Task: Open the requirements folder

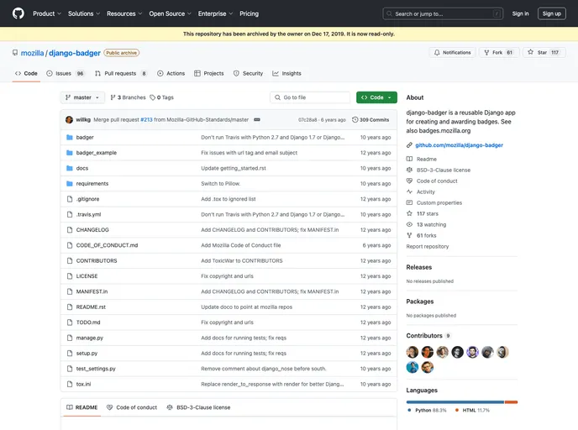Action: (92, 184)
